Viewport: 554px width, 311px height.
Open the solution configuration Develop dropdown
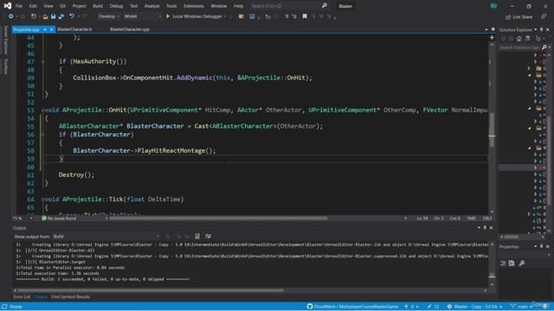click(x=109, y=16)
